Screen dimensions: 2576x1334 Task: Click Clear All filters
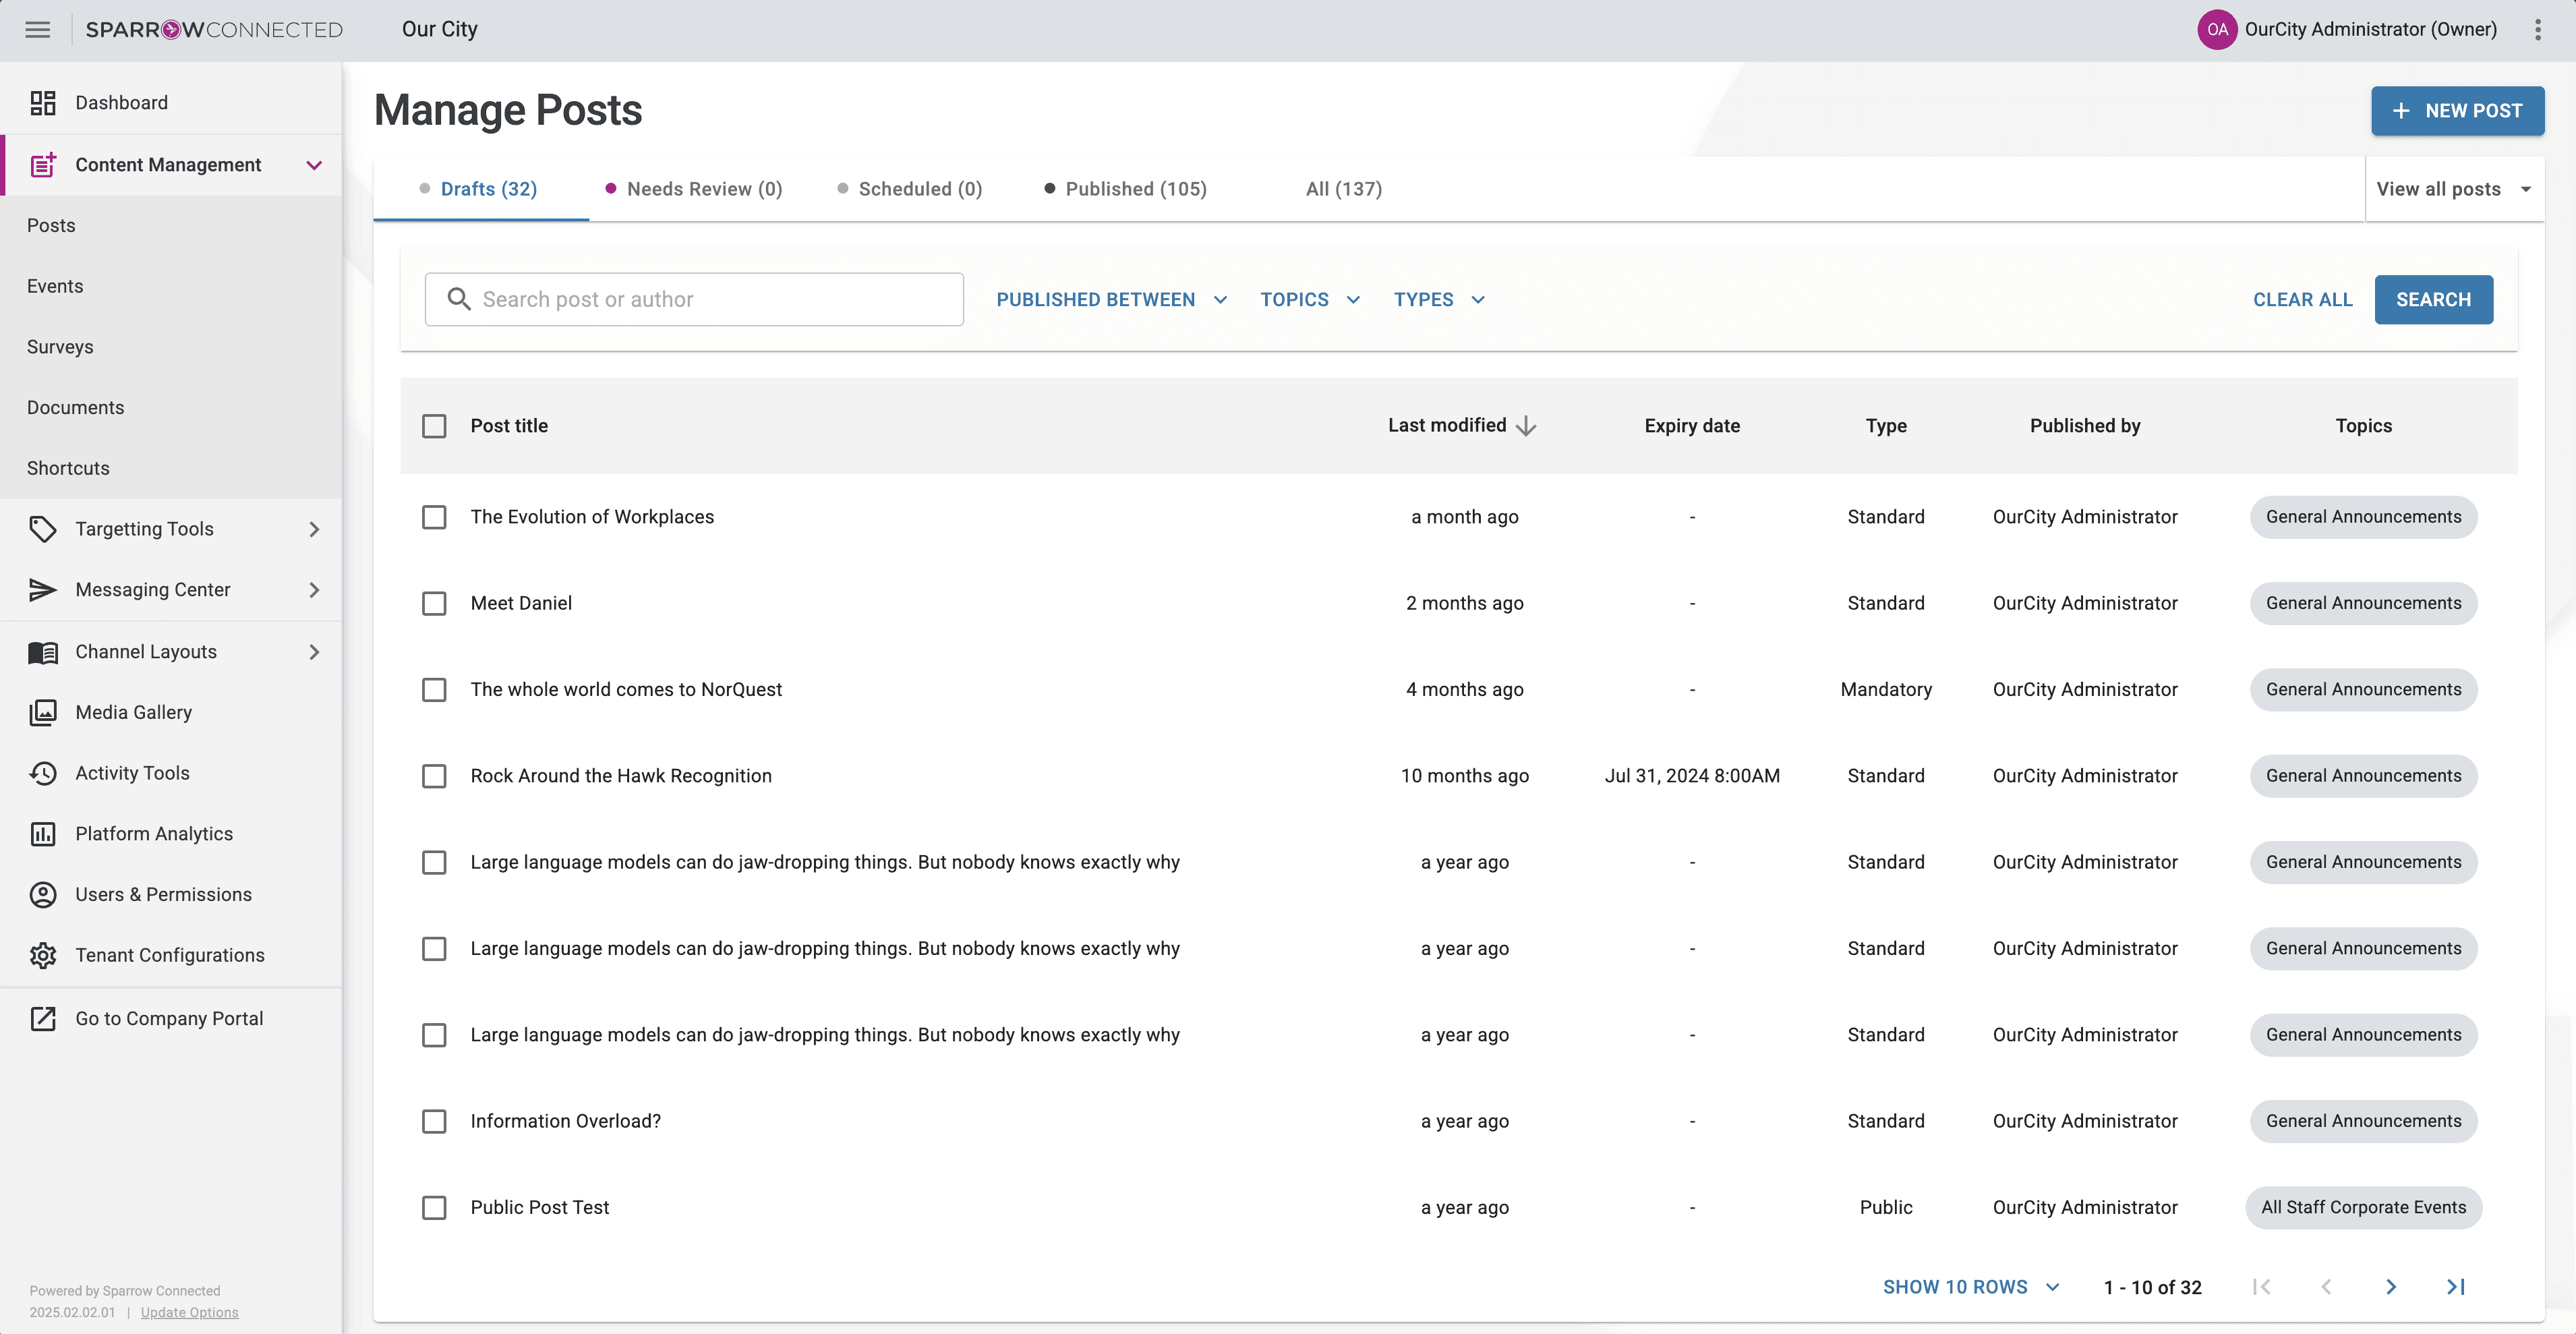(x=2302, y=300)
